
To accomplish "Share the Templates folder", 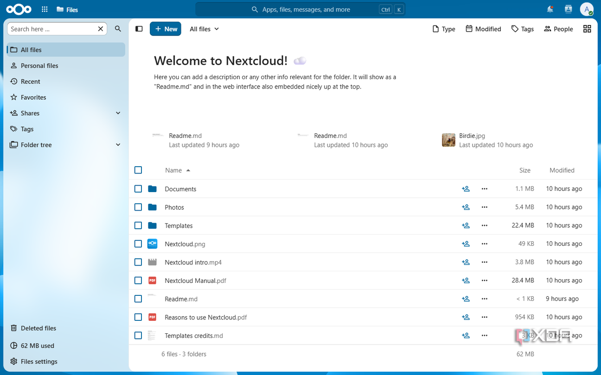I will 466,225.
